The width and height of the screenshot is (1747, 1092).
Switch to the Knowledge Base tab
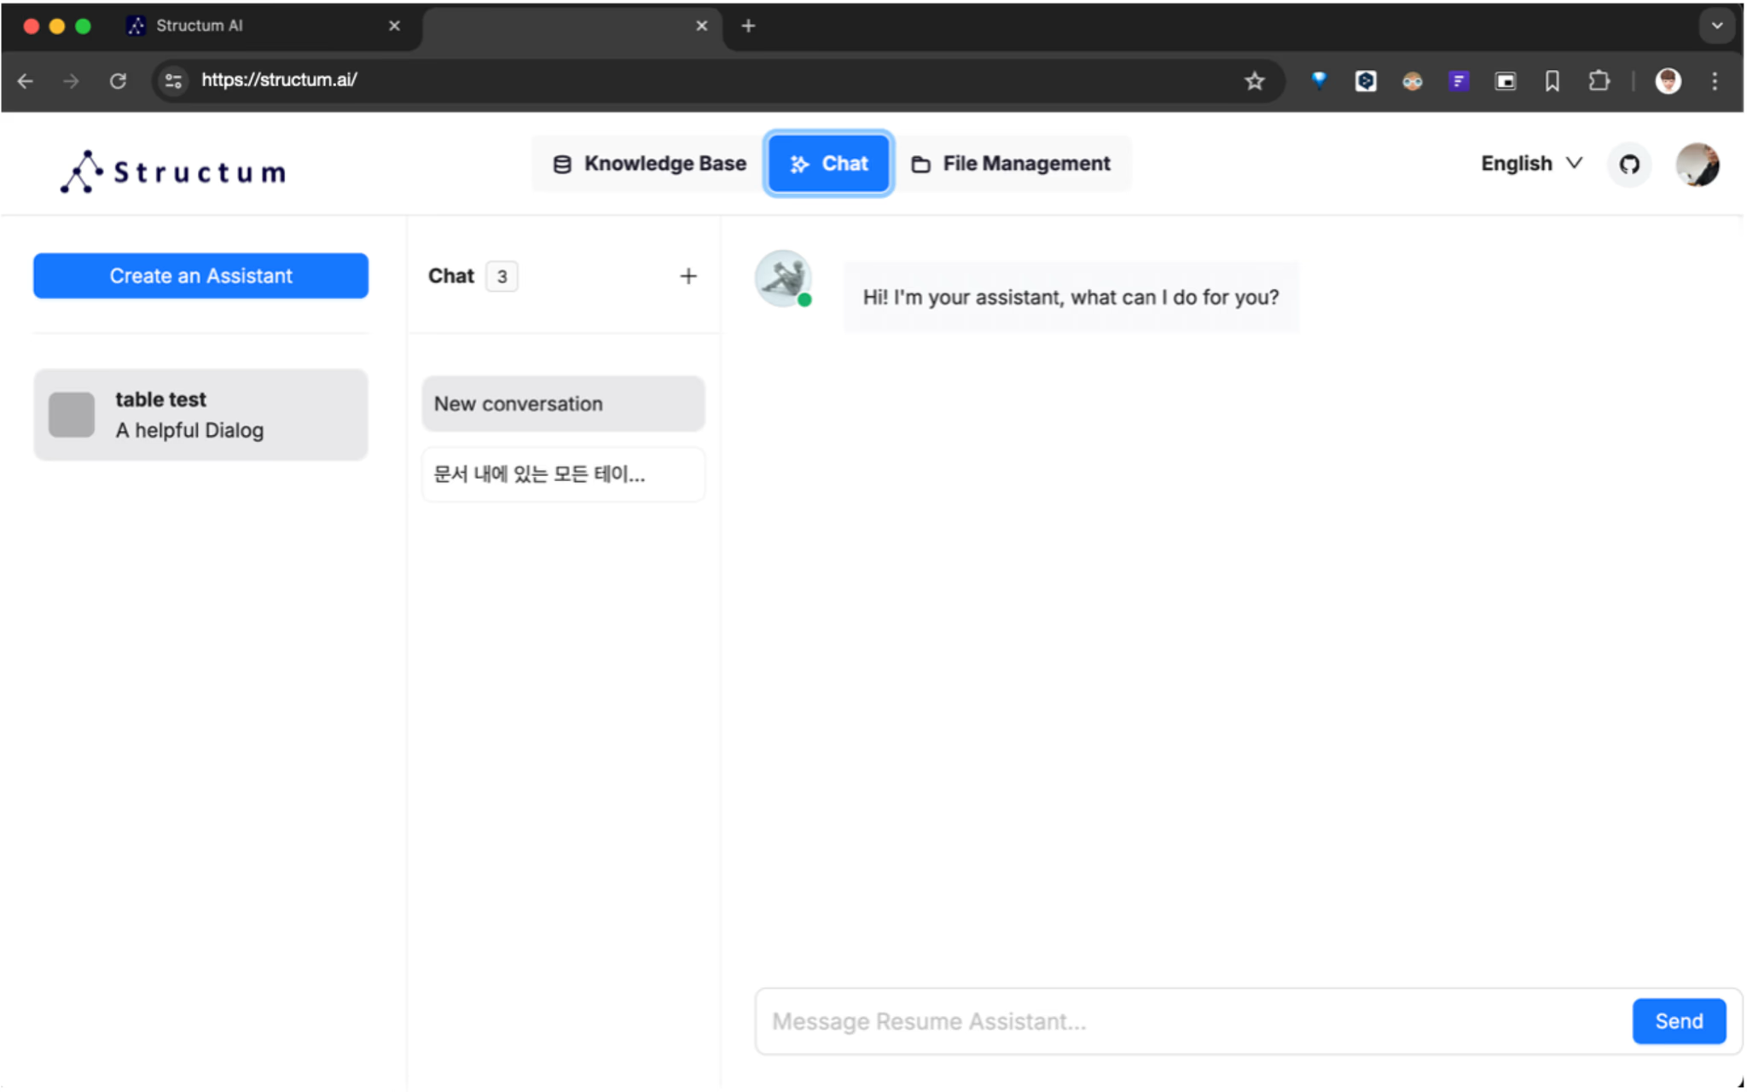(650, 164)
